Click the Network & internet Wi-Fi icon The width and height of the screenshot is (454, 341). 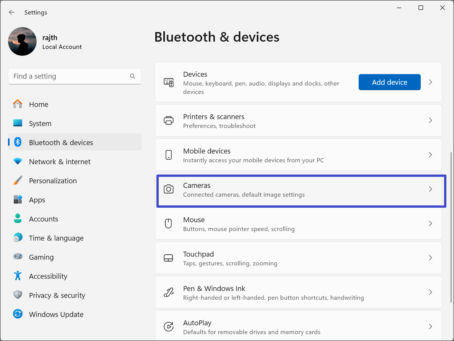click(18, 162)
